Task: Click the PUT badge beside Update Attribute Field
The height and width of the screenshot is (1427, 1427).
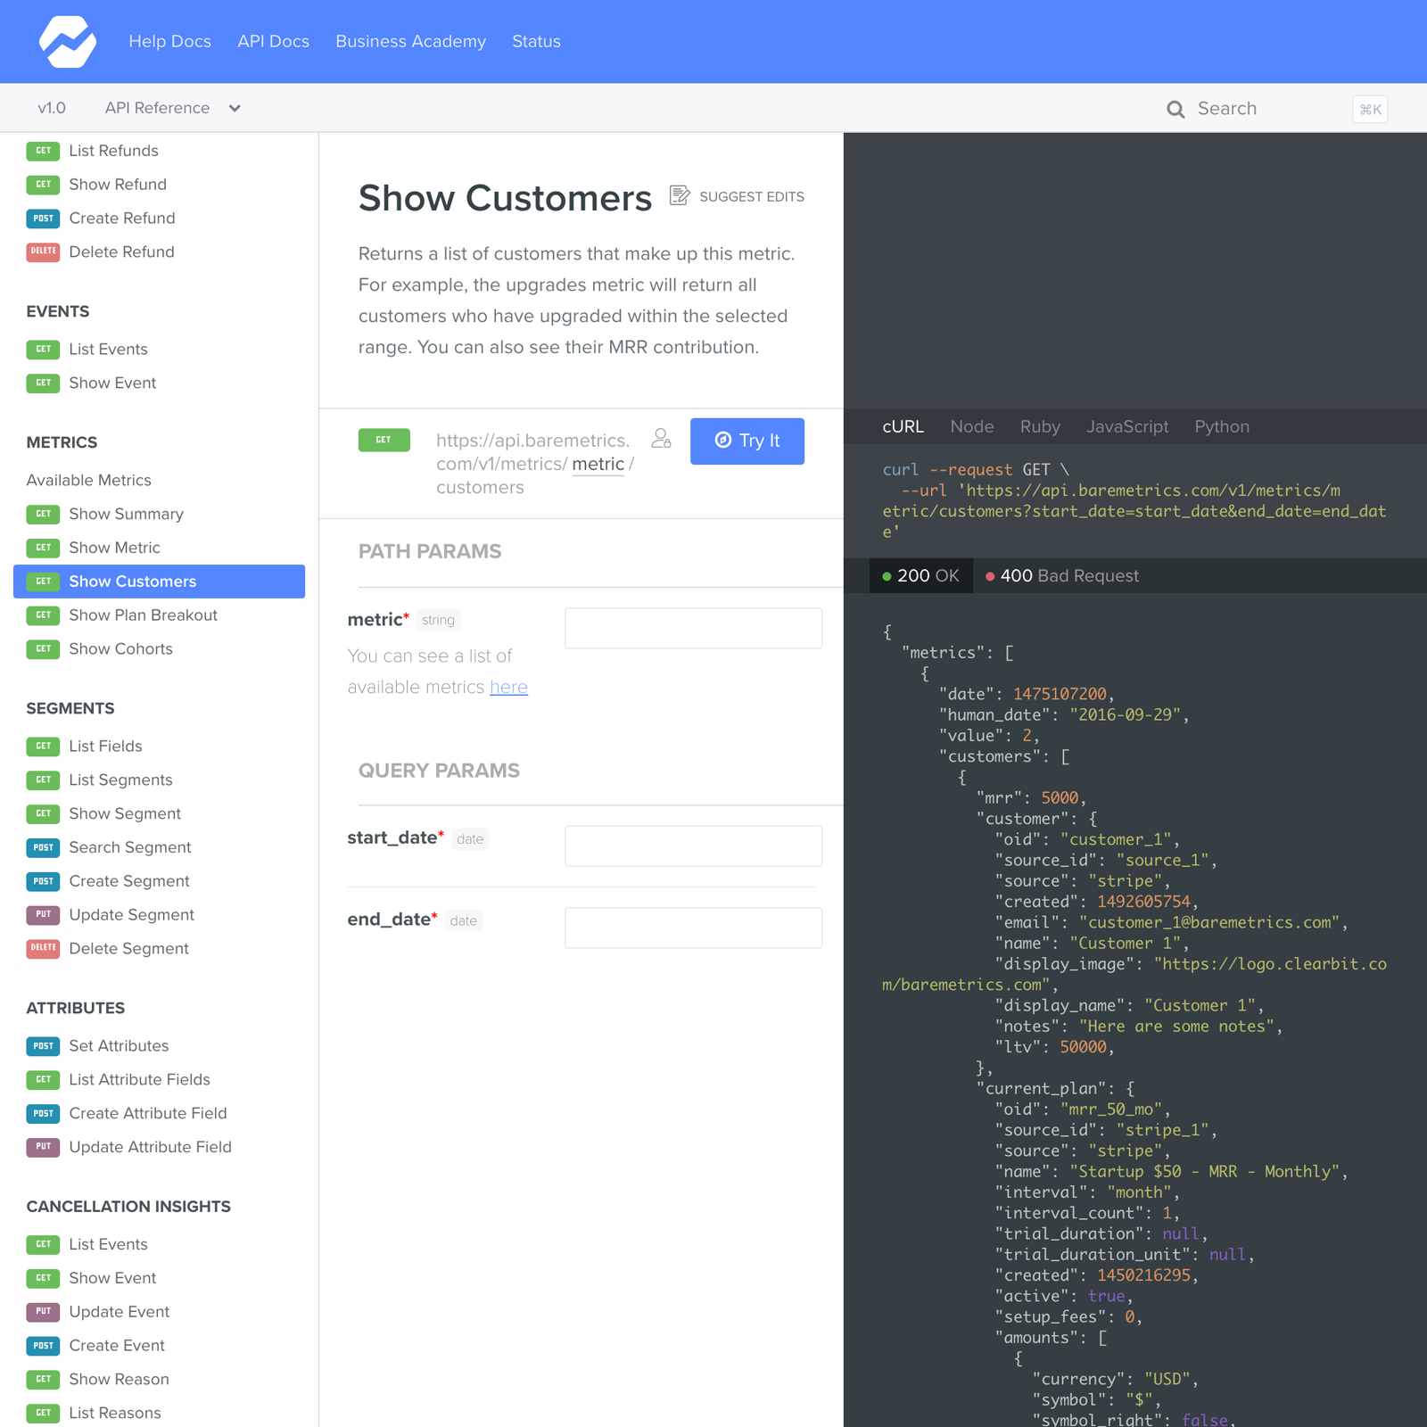Action: coord(43,1147)
